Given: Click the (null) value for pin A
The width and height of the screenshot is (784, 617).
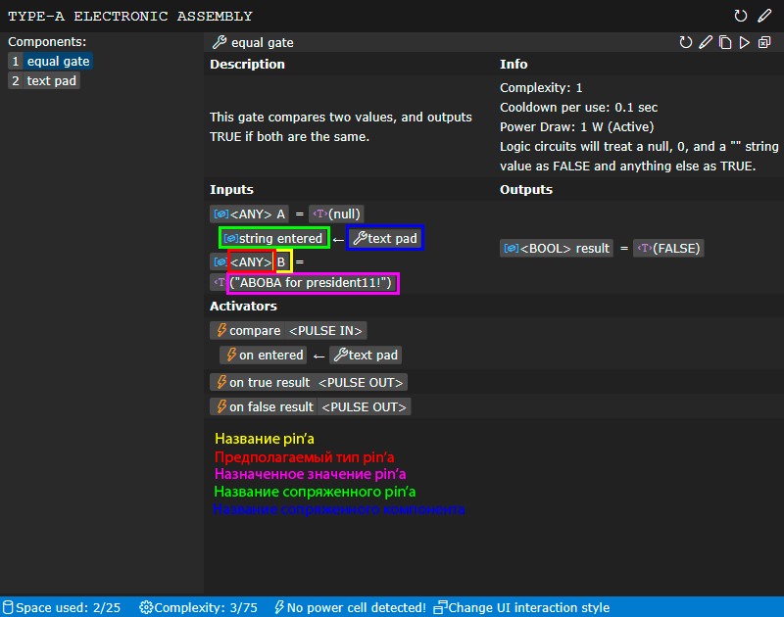Looking at the screenshot, I should coord(336,214).
